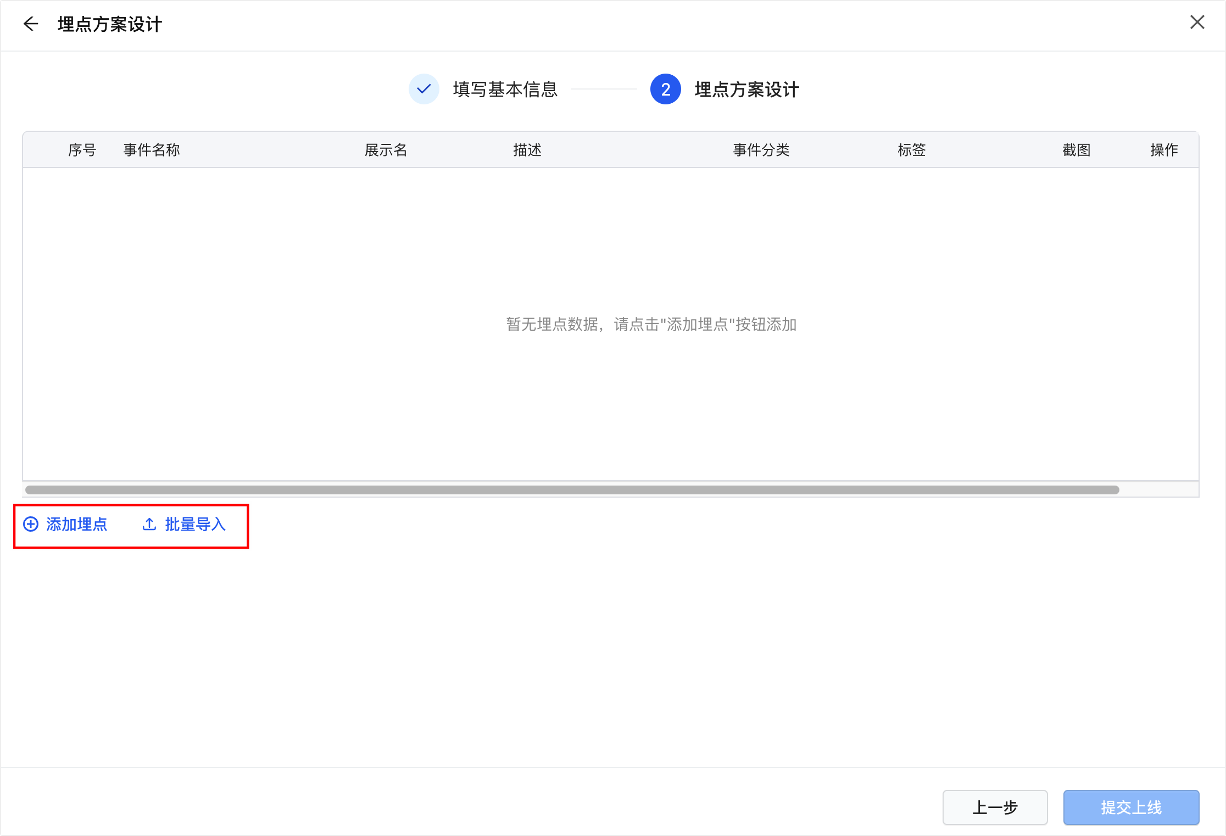1226x836 pixels.
Task: Select the 埋点方案设计 step label
Action: click(x=746, y=90)
